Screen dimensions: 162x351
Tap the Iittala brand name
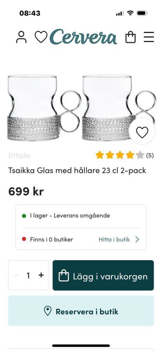(19, 156)
